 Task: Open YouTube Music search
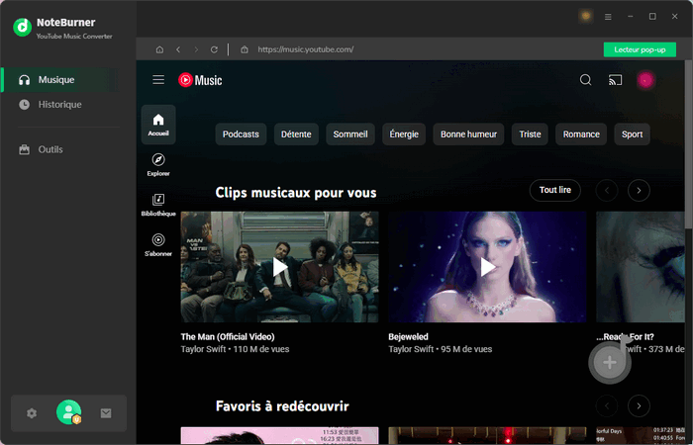tap(586, 80)
